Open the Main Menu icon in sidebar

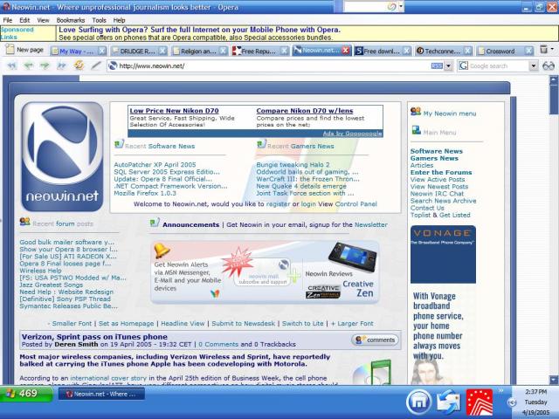[x=416, y=130]
